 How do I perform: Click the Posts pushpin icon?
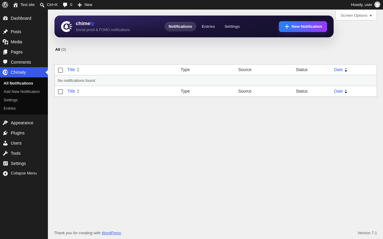pos(5,32)
